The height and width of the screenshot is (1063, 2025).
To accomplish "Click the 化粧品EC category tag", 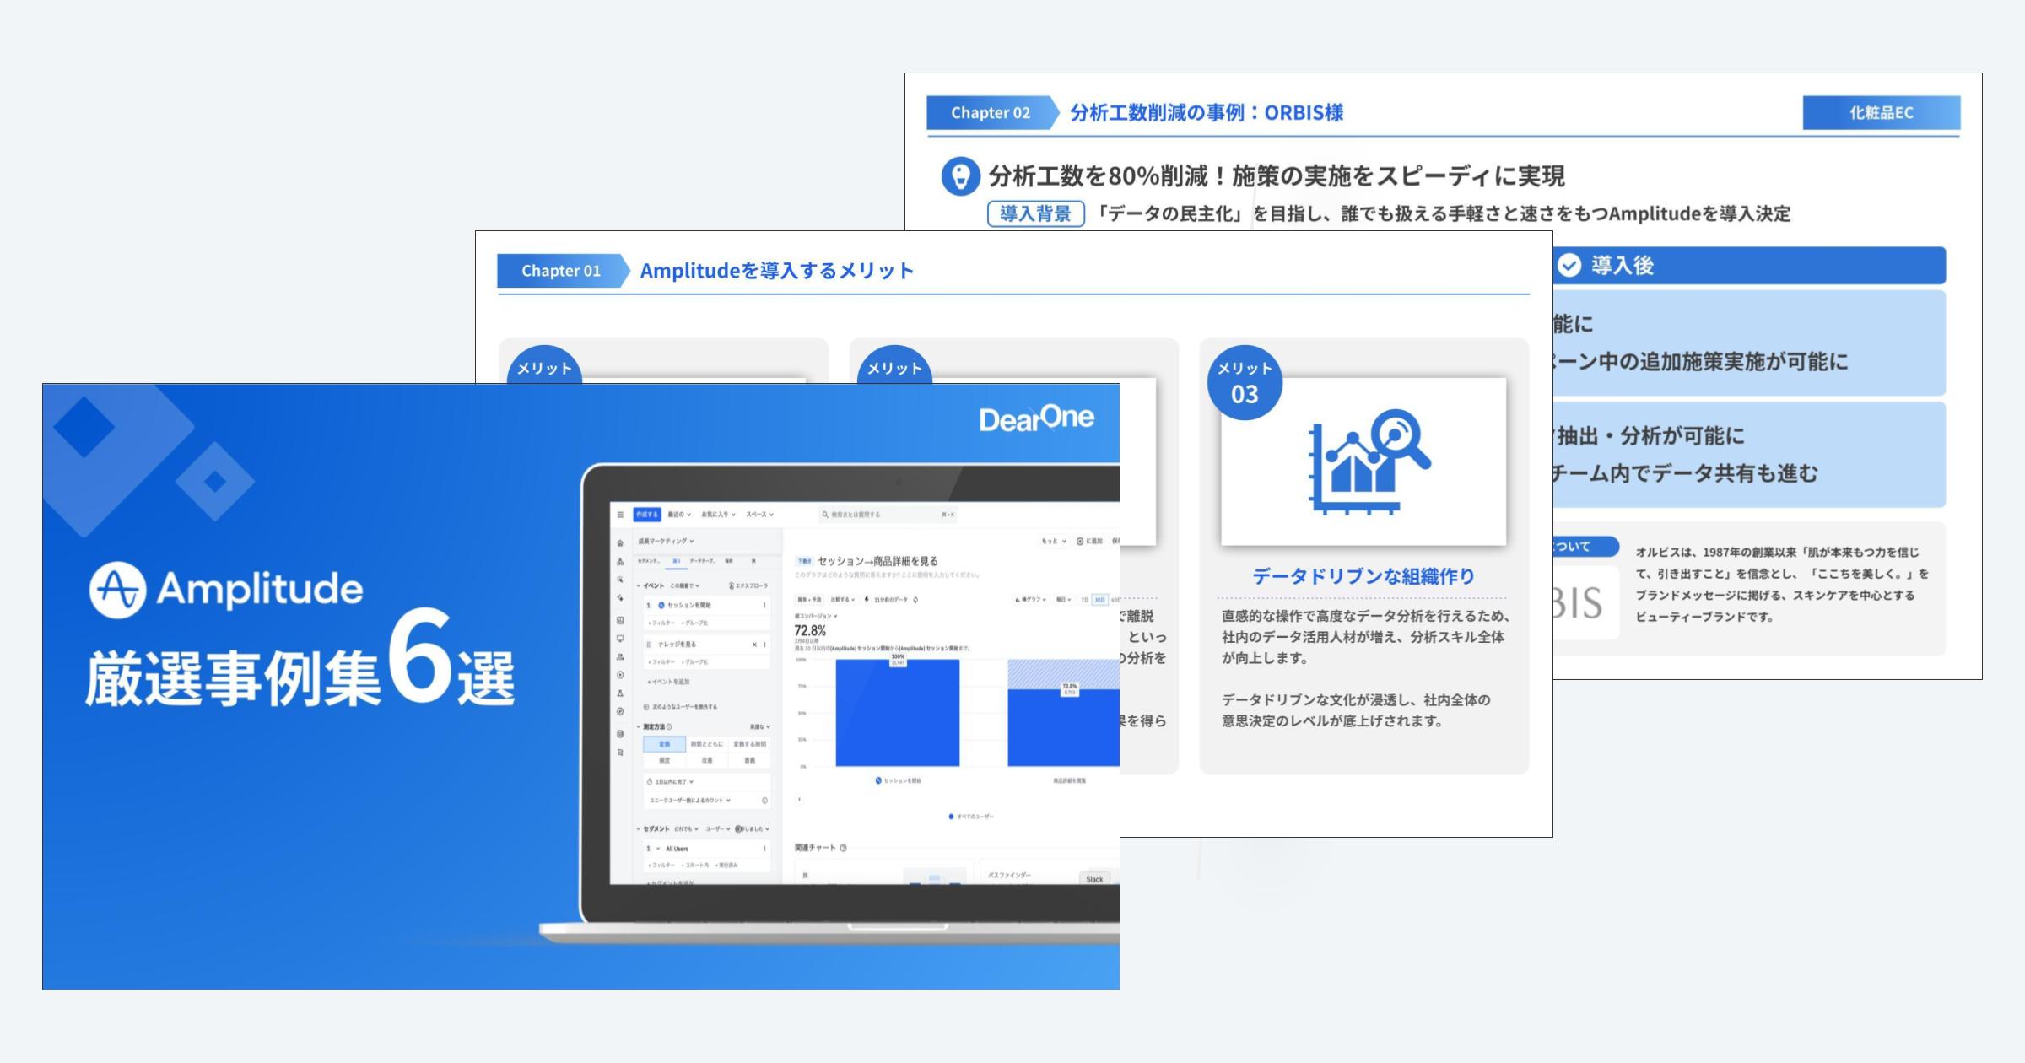I will click(x=1881, y=113).
